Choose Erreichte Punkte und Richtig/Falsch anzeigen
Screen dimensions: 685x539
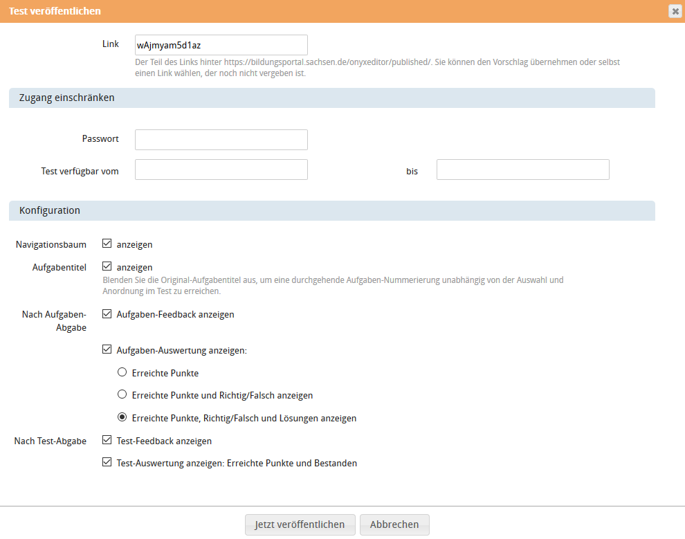pos(122,394)
